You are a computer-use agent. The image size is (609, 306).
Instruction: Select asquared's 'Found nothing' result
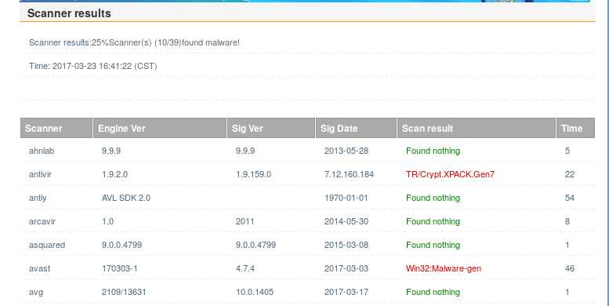click(433, 245)
